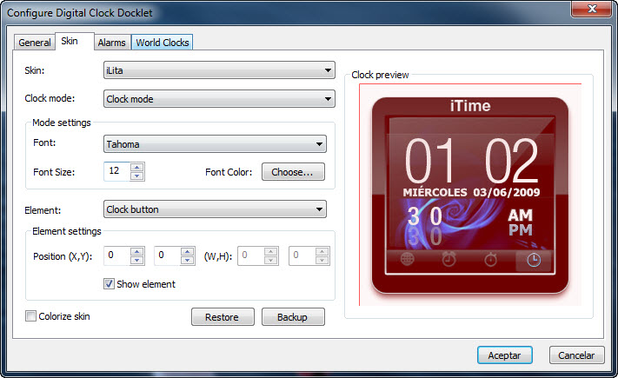The width and height of the screenshot is (618, 378).
Task: Decrease Position Y value with down arrow
Action: point(187,260)
